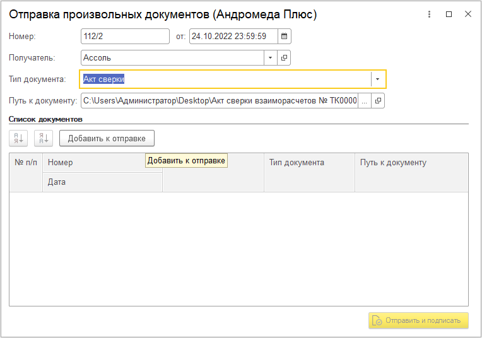Open the document path in a new window
Image resolution: width=482 pixels, height=338 pixels.
pyautogui.click(x=378, y=101)
